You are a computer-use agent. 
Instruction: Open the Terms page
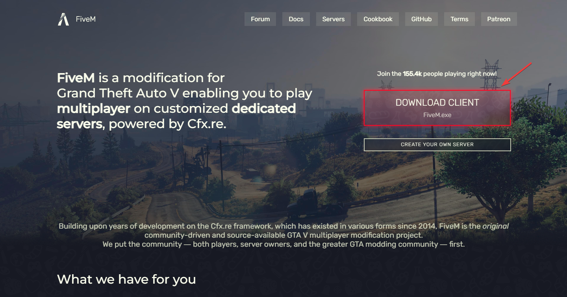[460, 19]
